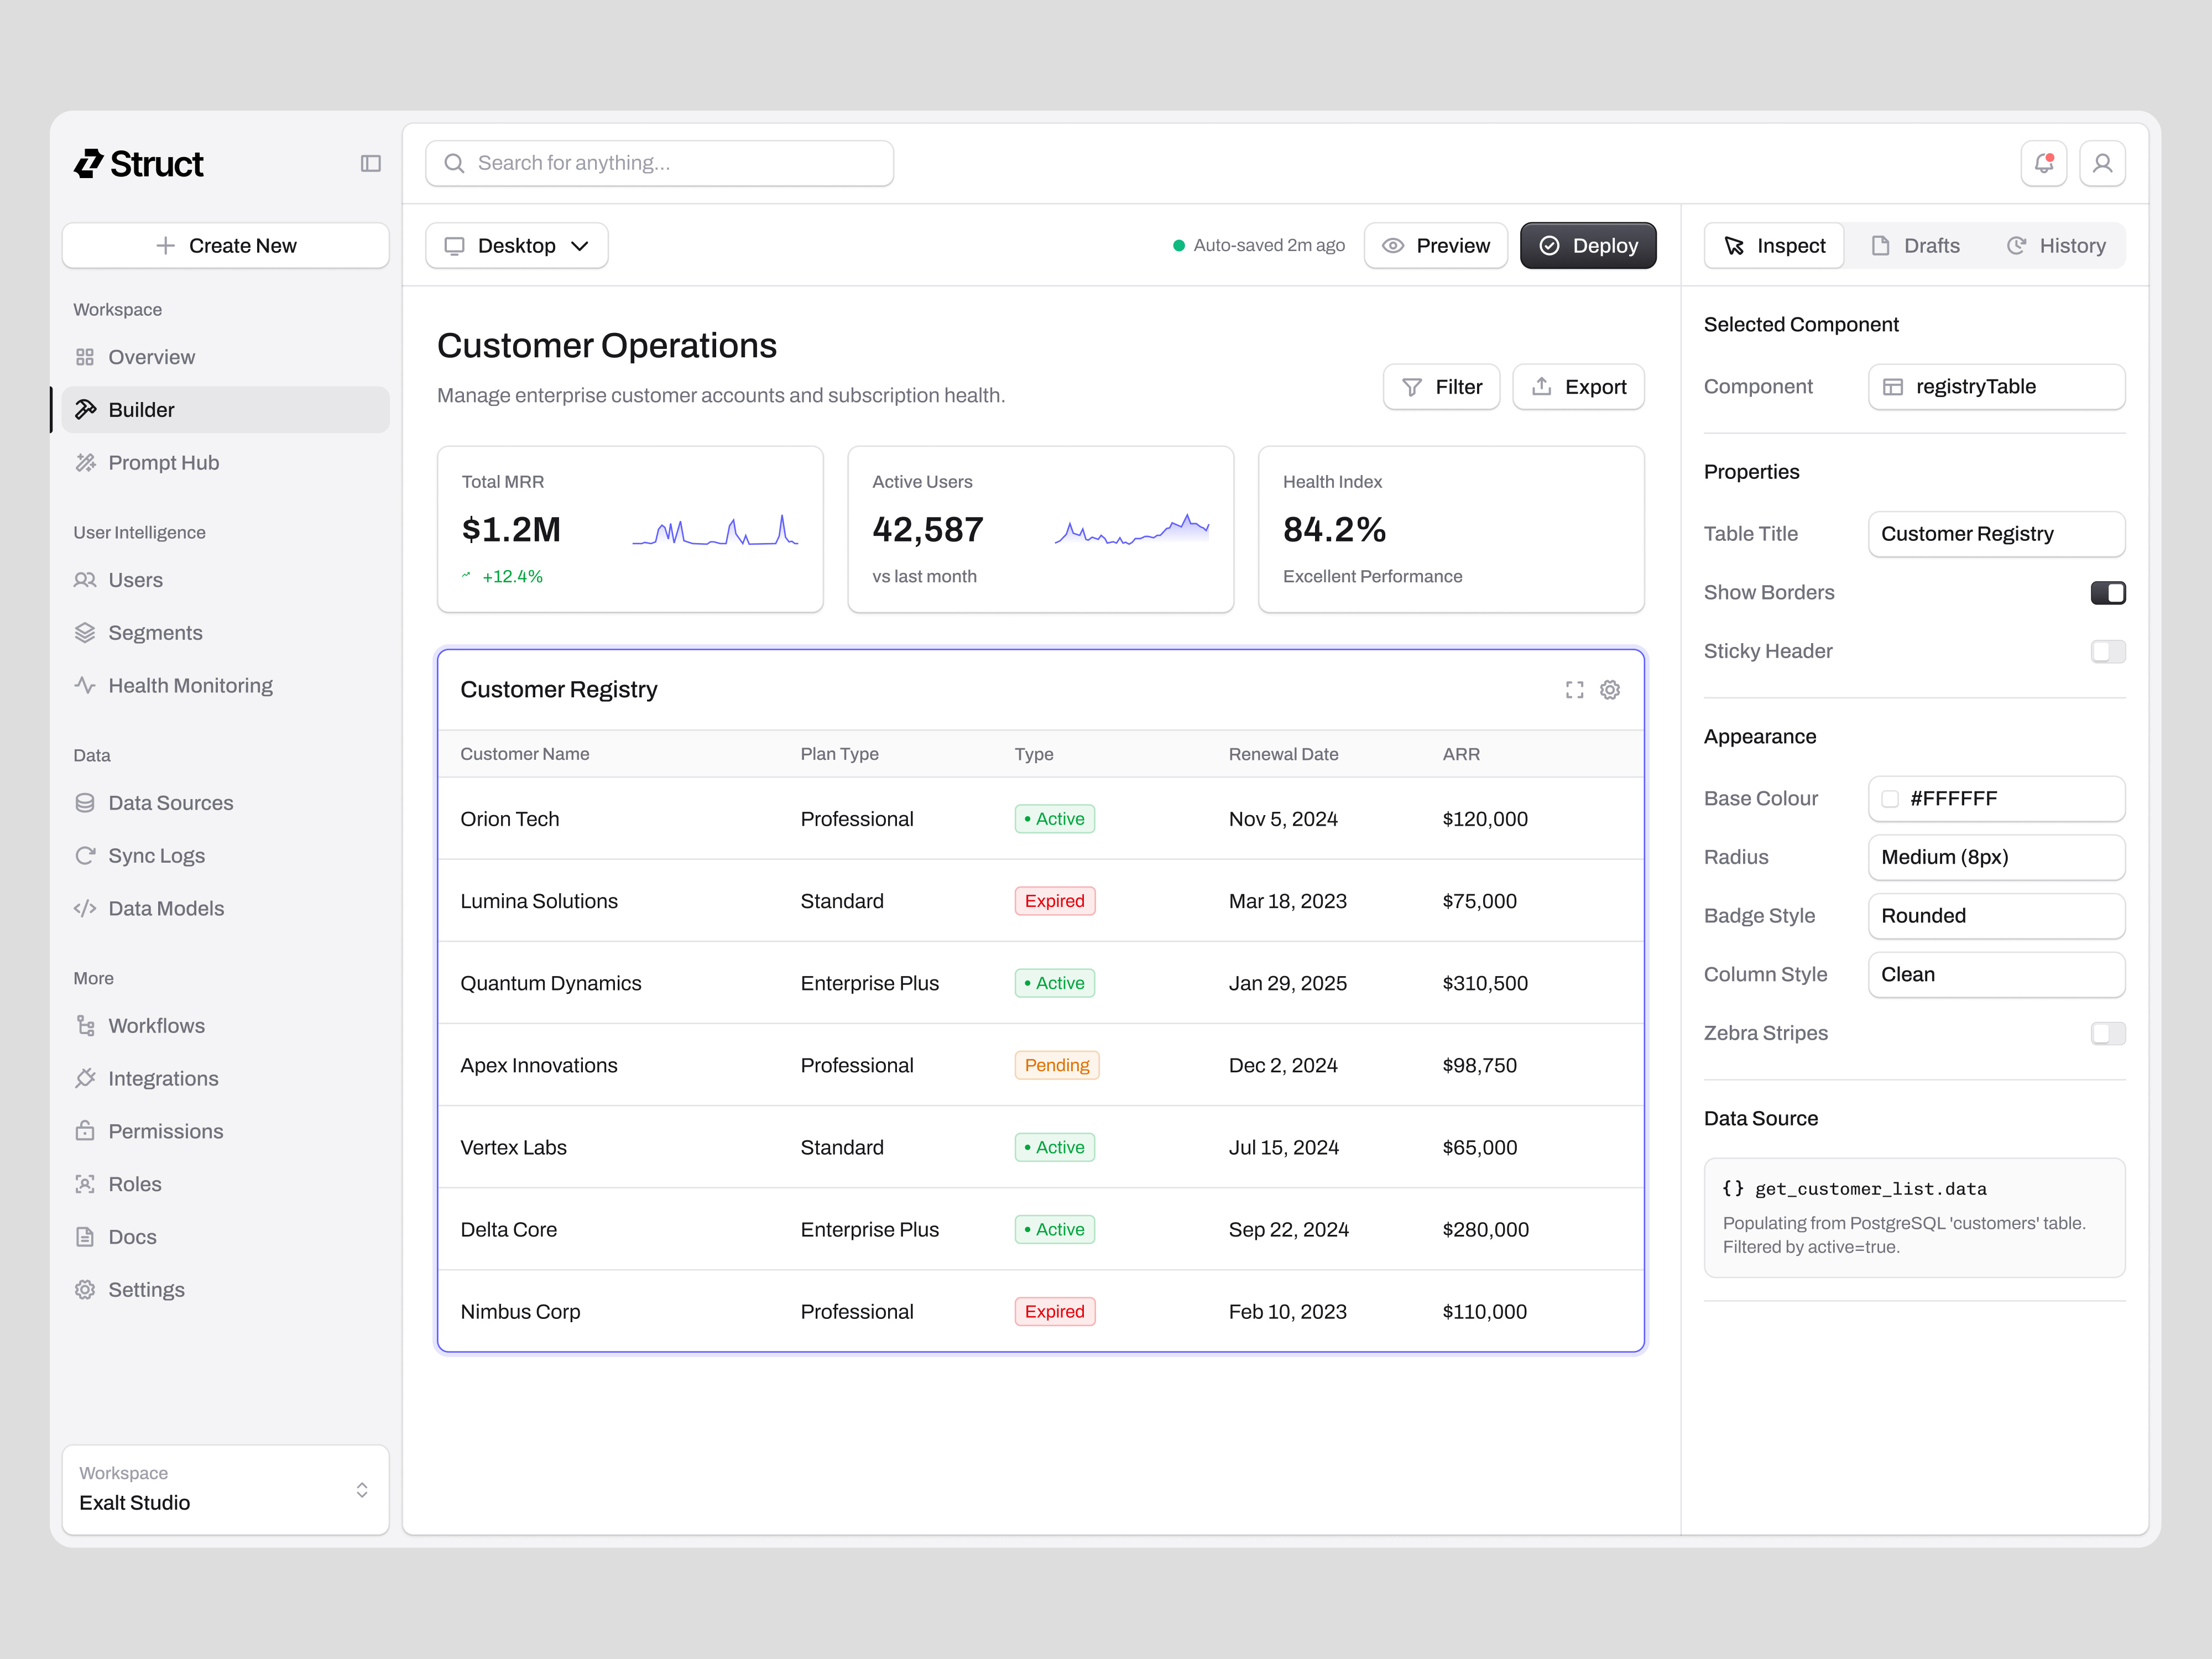
Task: Open the user profile icon
Action: [2102, 163]
